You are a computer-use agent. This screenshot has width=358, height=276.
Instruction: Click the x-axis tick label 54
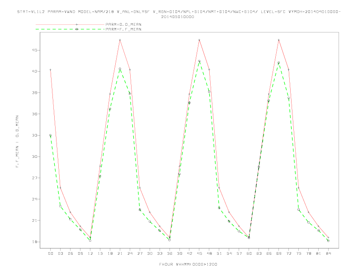click(x=229, y=253)
